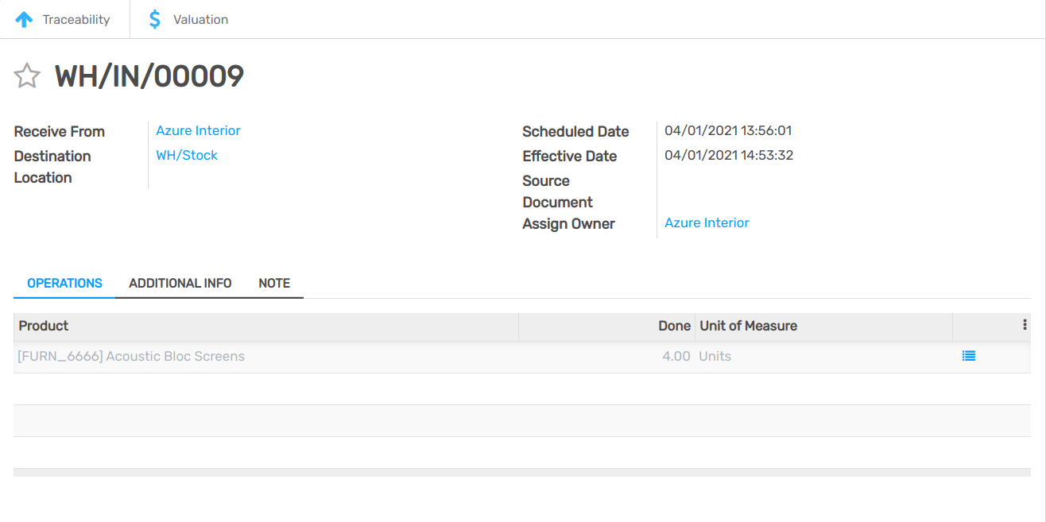The width and height of the screenshot is (1046, 522).
Task: Open optional columns menu with three dots
Action: click(1025, 325)
